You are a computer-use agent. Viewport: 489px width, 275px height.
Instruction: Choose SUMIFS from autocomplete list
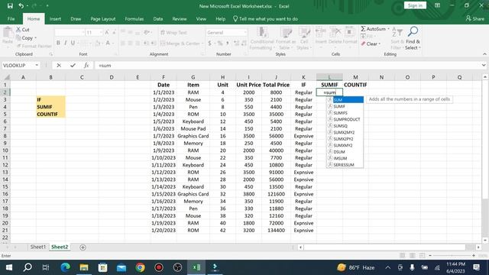point(345,113)
